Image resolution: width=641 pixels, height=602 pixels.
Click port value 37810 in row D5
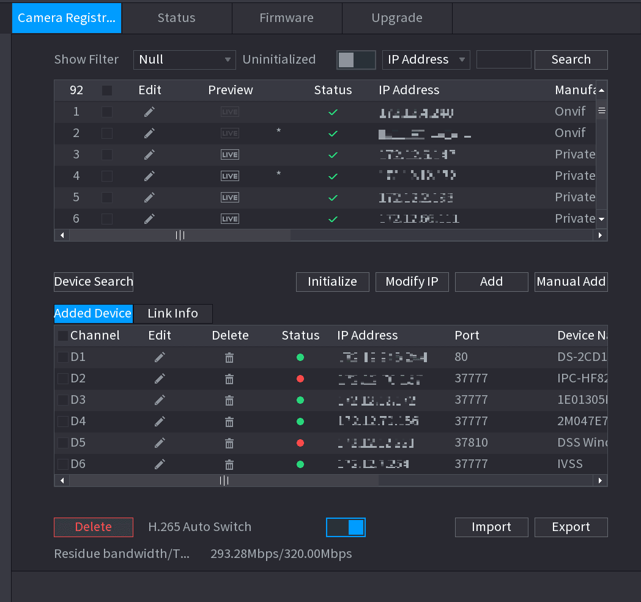tap(472, 442)
